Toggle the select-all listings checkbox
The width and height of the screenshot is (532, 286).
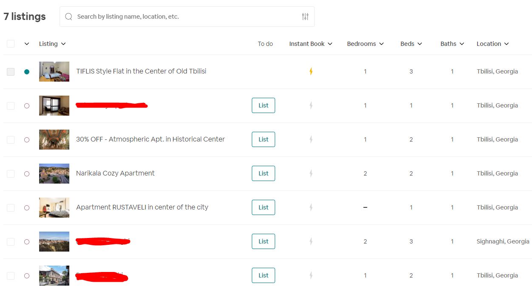[11, 44]
